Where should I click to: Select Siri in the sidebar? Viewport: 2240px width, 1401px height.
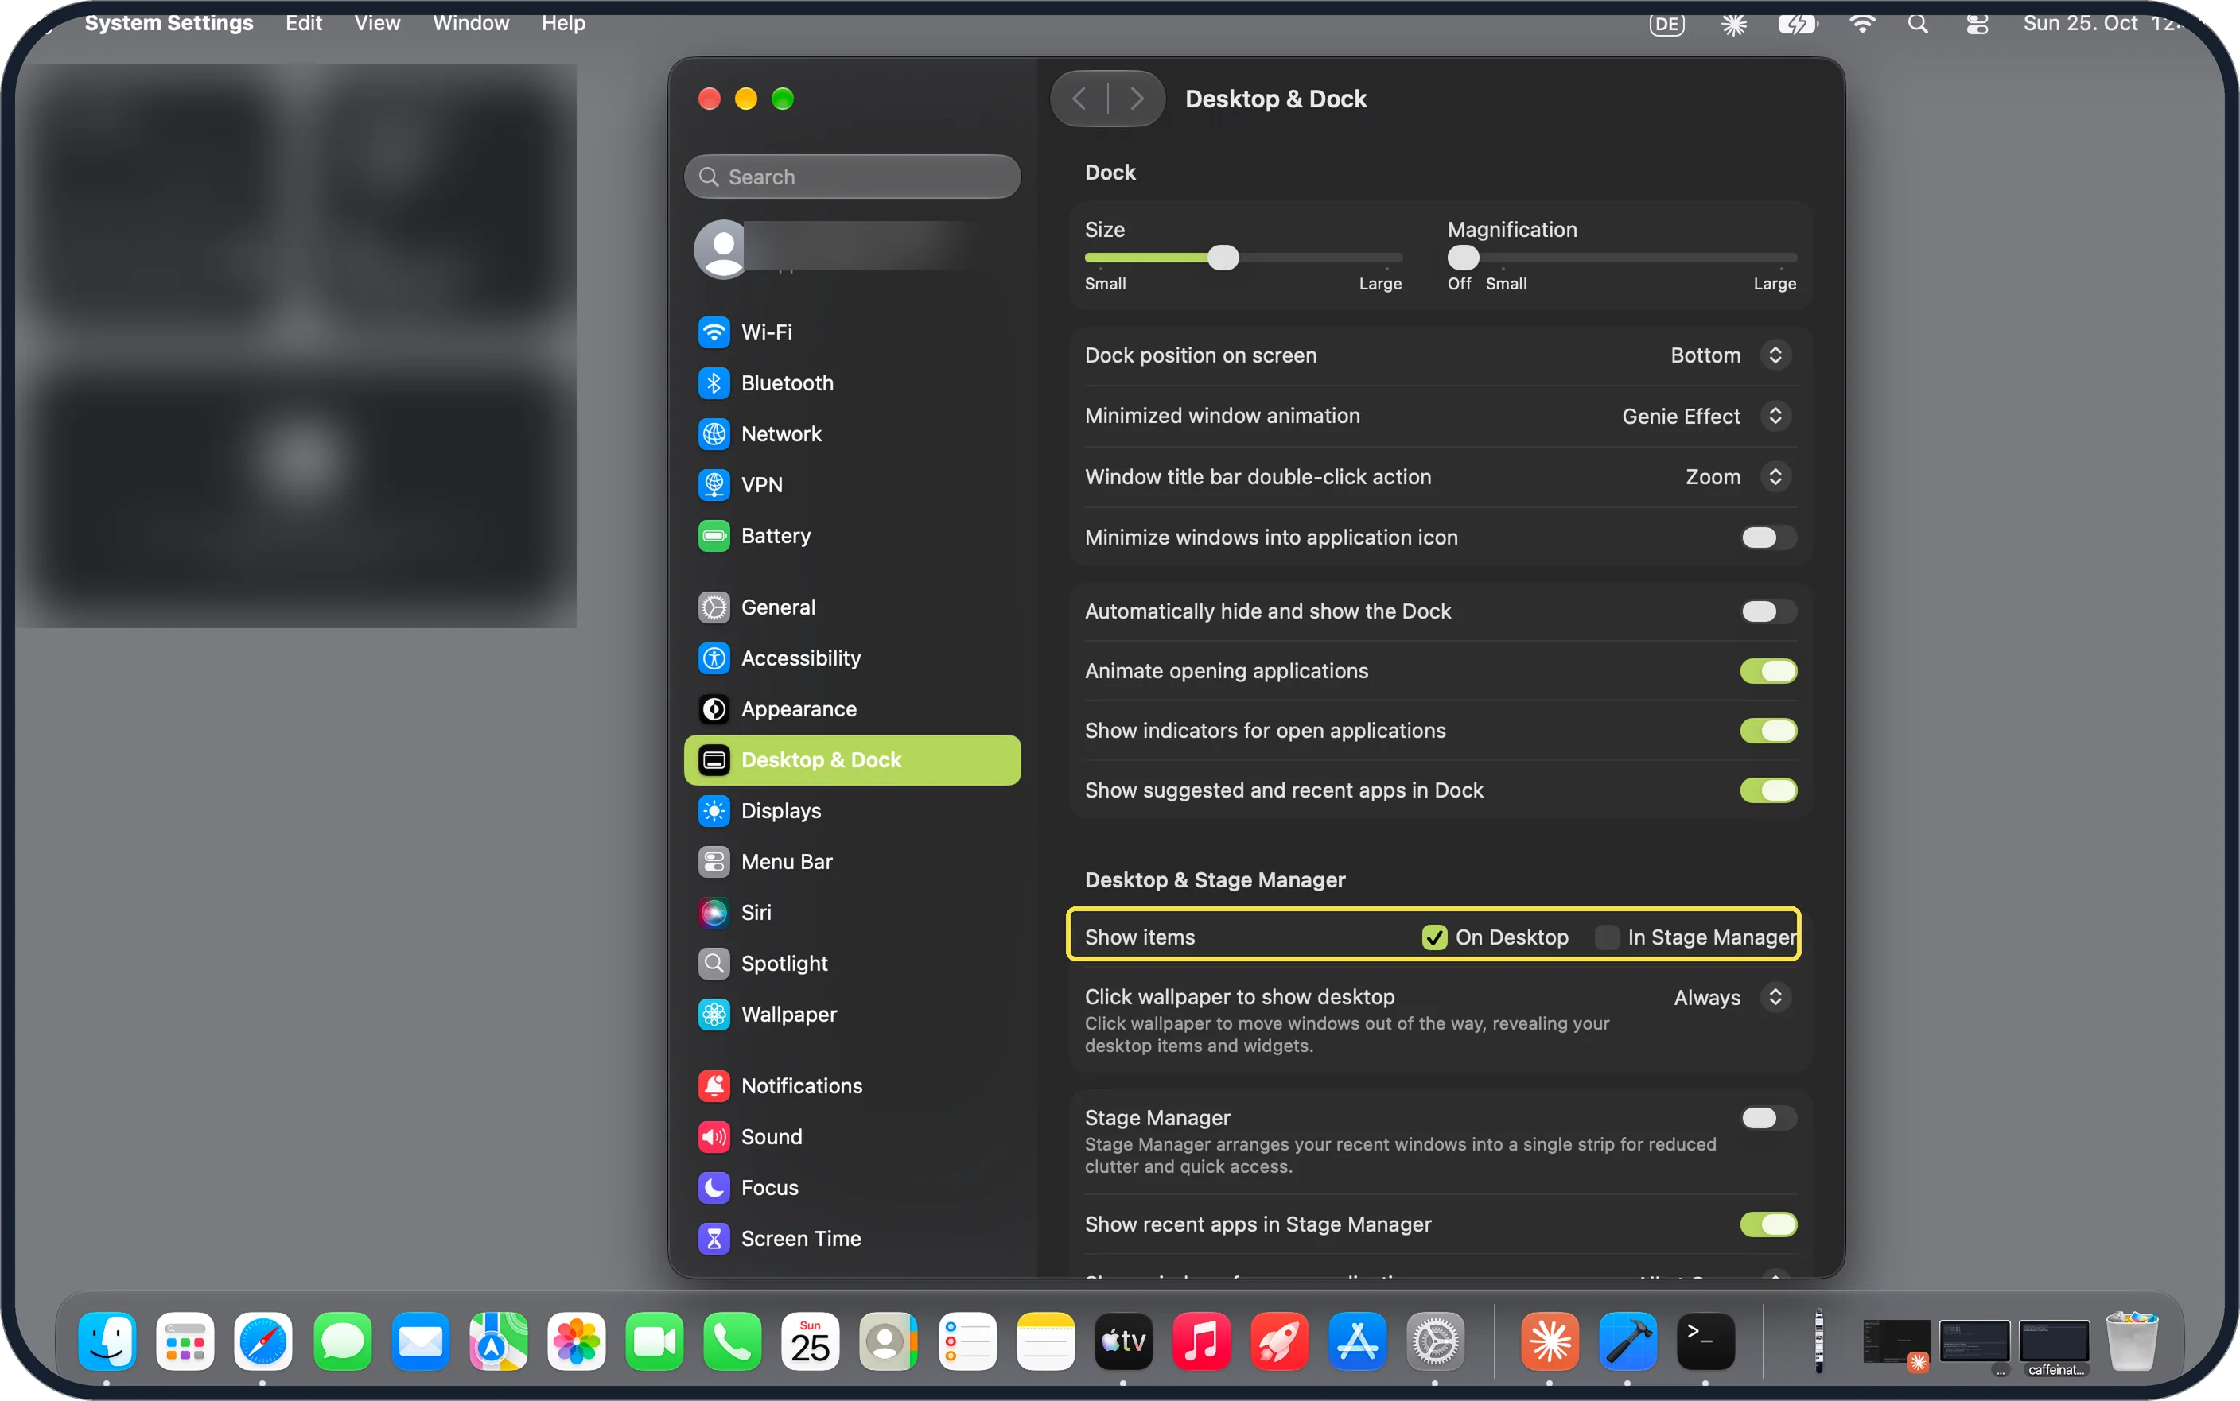coord(852,913)
